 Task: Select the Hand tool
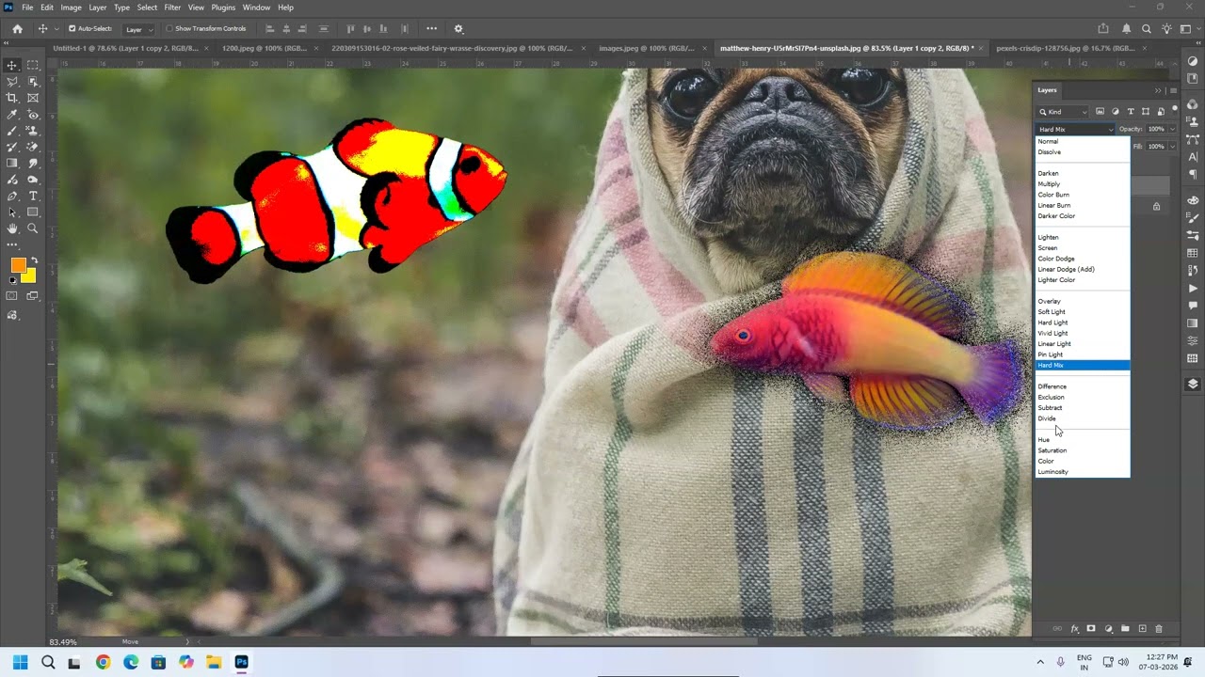(12, 228)
